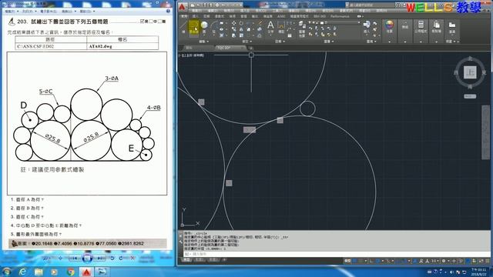
Task: Expand the Draw panel flyout
Action: [x=203, y=42]
